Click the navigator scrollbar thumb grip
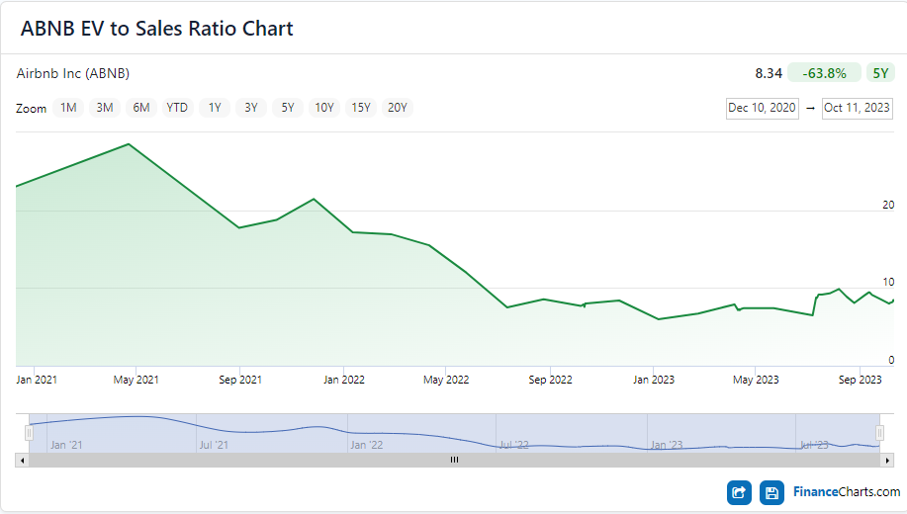 [455, 461]
